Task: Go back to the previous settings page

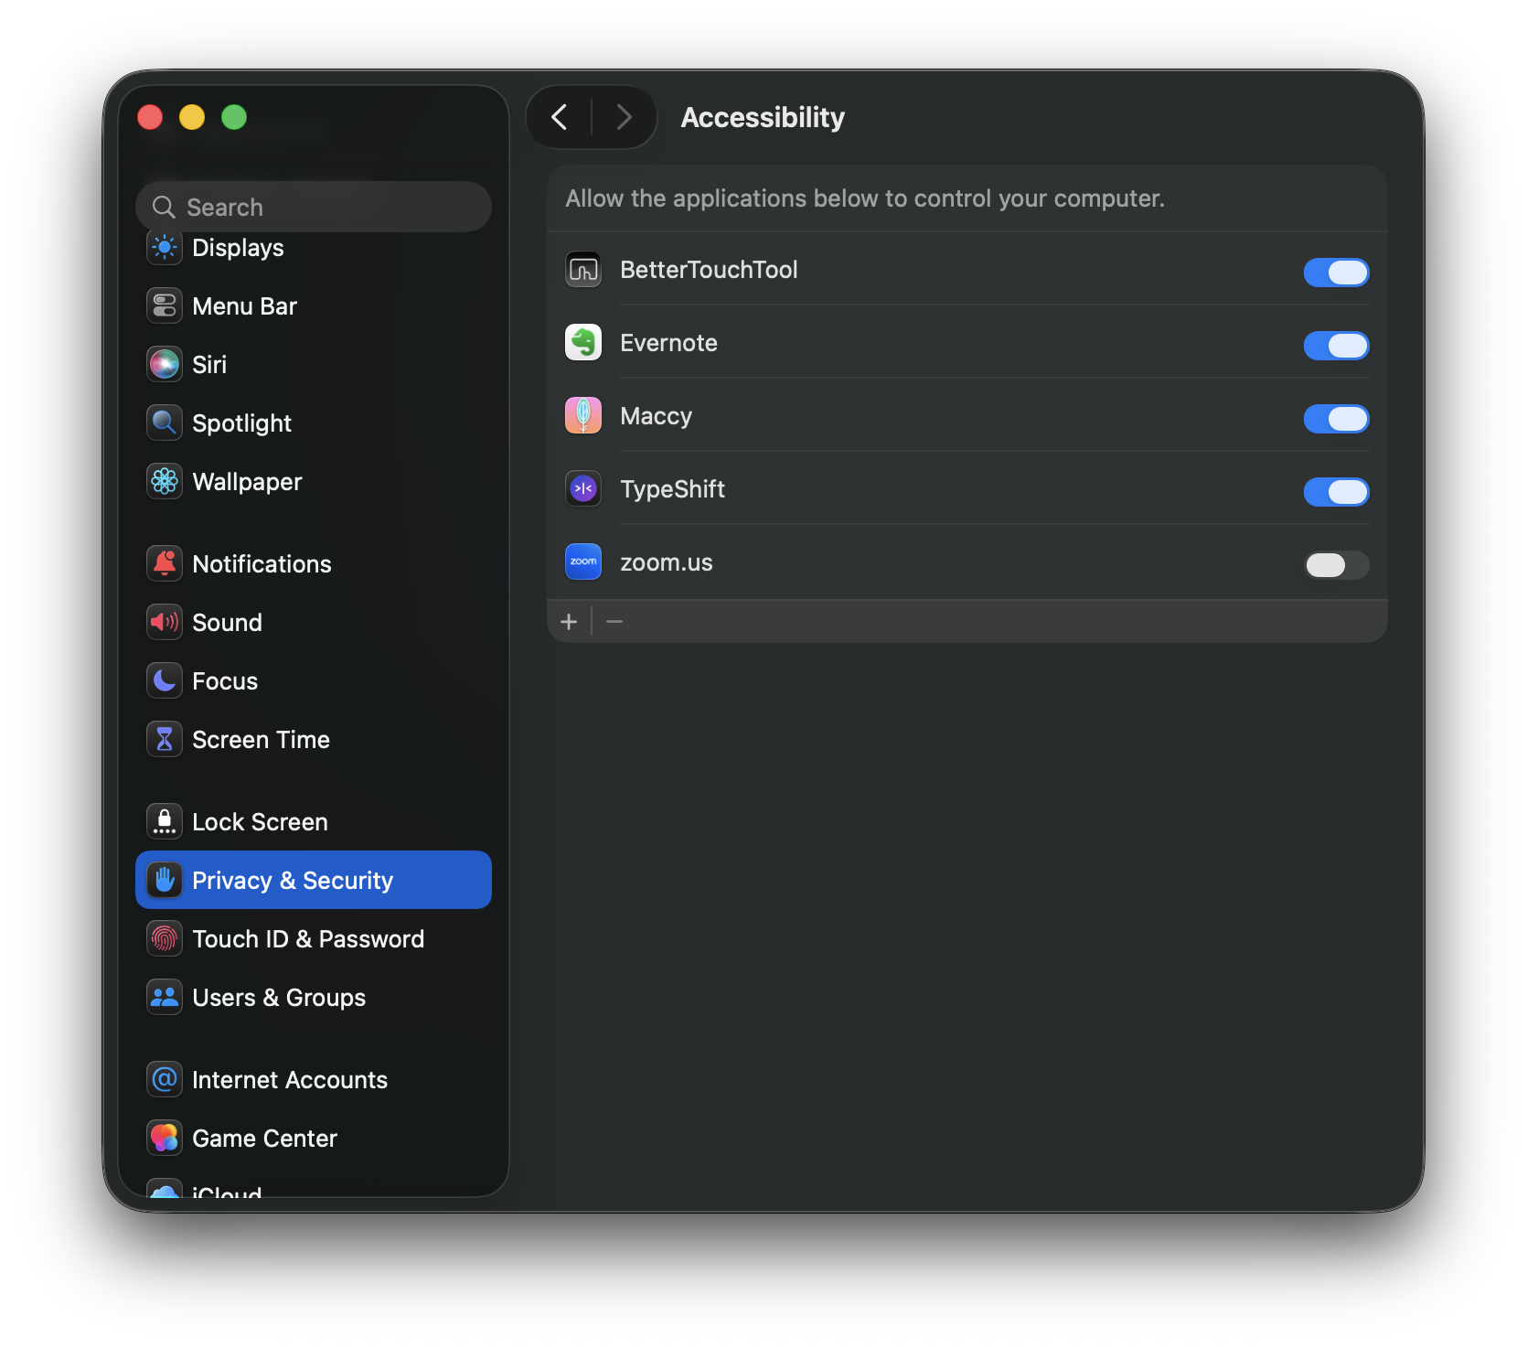Action: tap(560, 117)
